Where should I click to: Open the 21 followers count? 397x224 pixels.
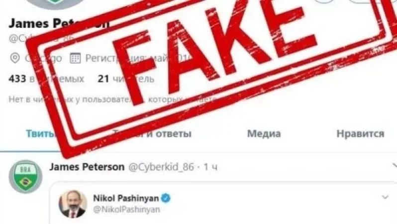point(126,79)
